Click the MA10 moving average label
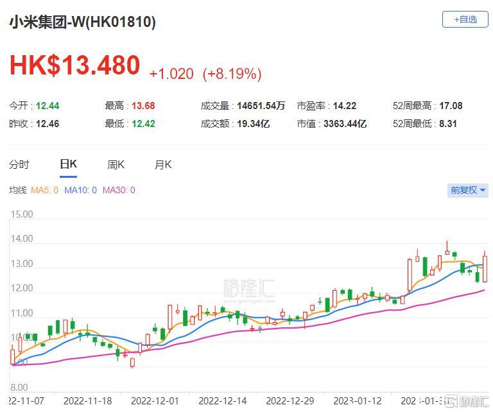Viewport: 493px width, 412px height. pyautogui.click(x=80, y=190)
